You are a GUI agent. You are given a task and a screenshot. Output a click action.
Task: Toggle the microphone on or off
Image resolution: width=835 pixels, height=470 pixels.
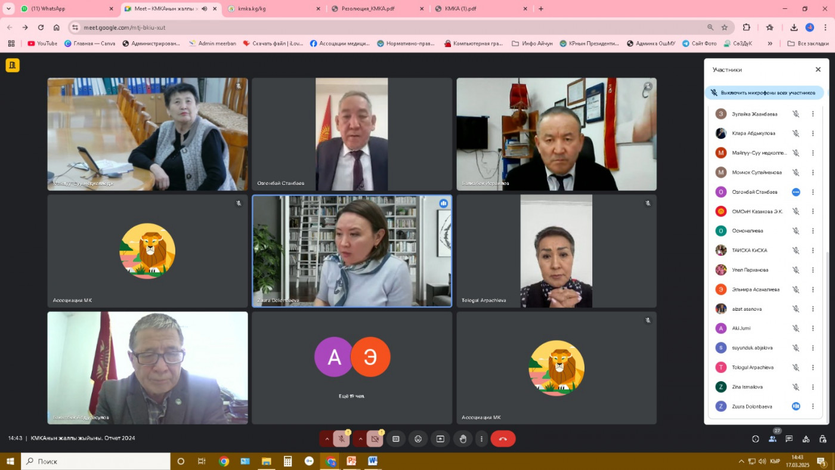(341, 439)
